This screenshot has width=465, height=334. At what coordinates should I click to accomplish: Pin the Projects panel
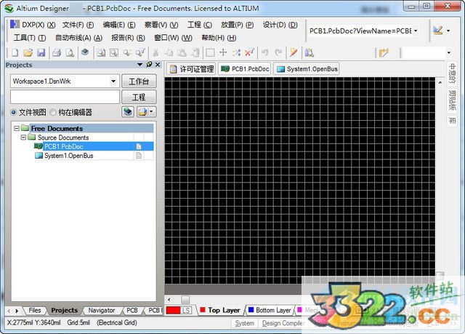149,65
